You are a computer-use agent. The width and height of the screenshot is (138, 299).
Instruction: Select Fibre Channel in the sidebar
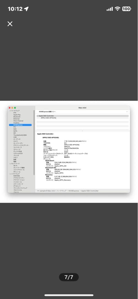coord(18,121)
